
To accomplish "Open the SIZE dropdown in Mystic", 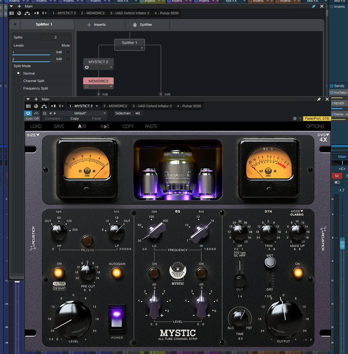I will [33, 135].
